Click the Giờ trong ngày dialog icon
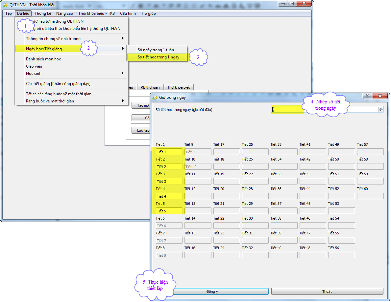The width and height of the screenshot is (391, 302). 155,97
